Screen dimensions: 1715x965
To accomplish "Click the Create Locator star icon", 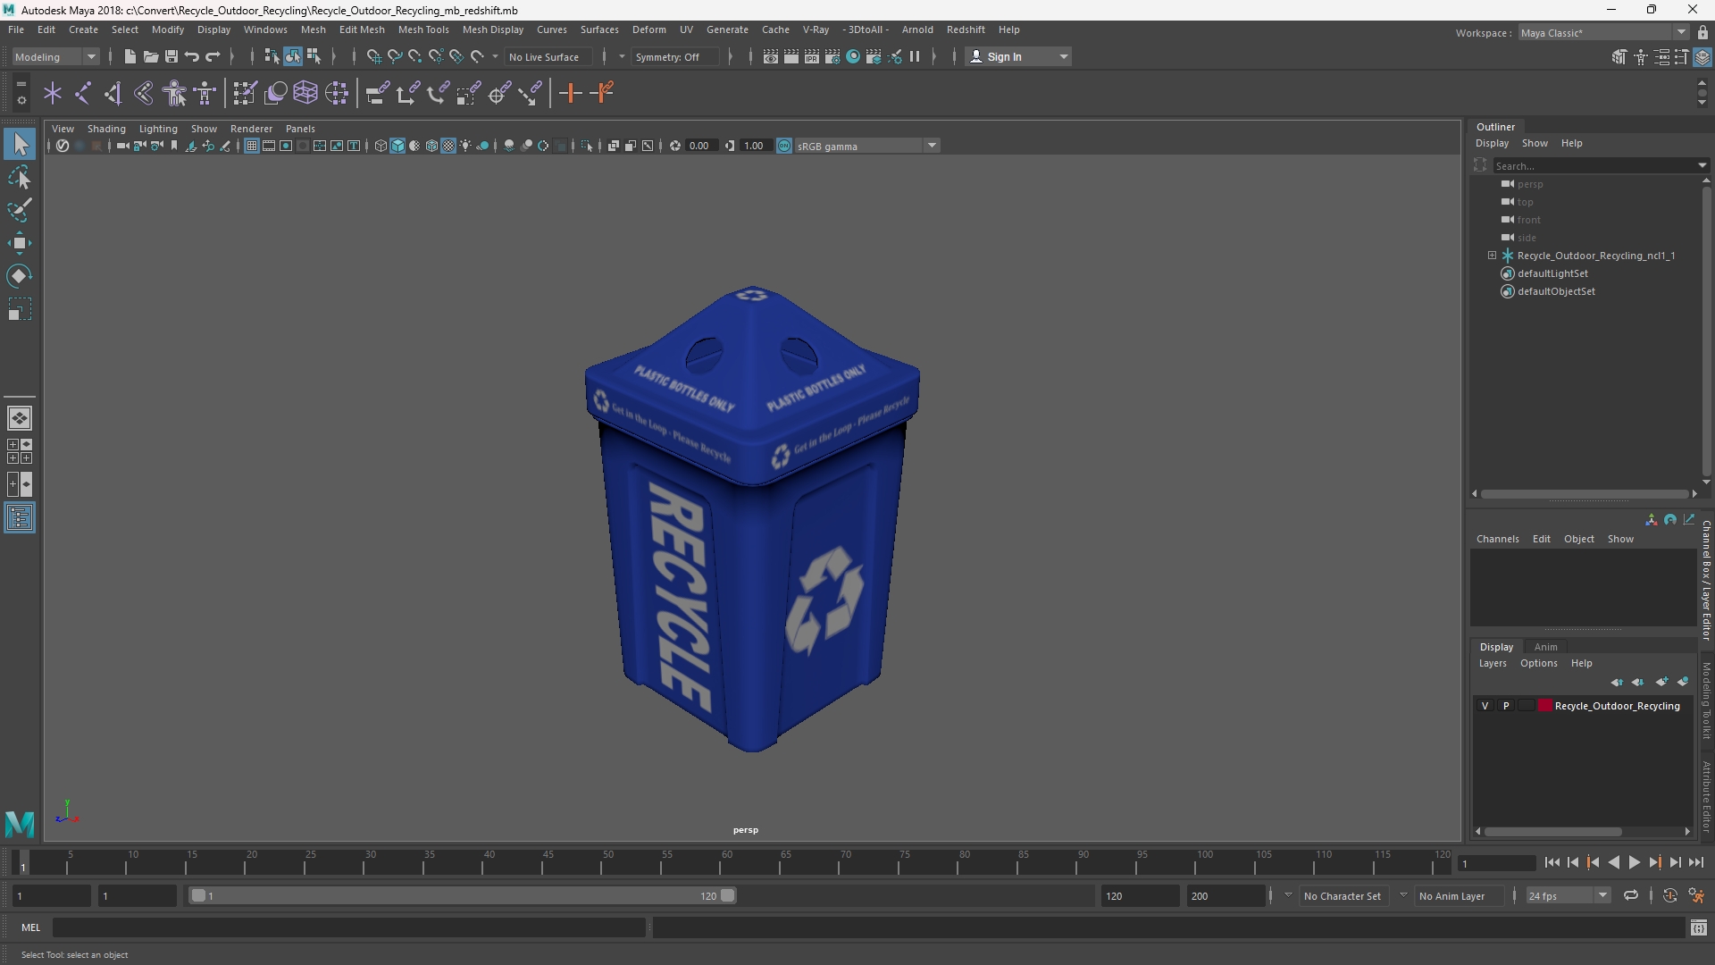I will tap(53, 93).
